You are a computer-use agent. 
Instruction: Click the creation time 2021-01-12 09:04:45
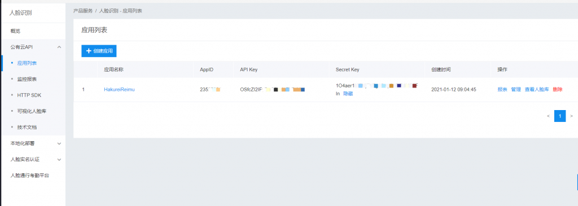(453, 89)
